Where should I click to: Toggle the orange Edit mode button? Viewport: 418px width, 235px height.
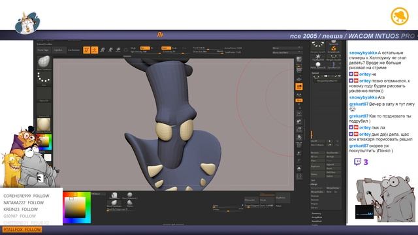[x=86, y=50]
